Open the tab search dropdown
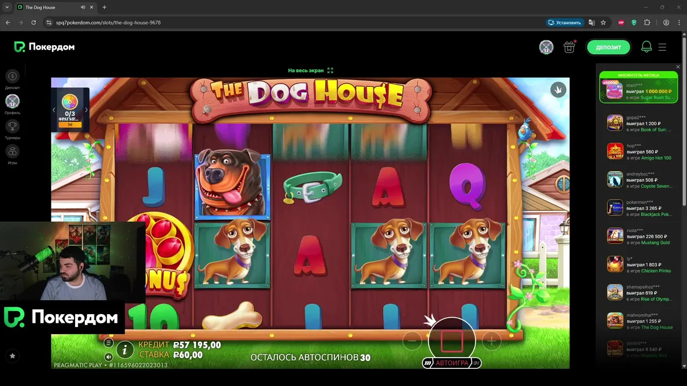The image size is (687, 386). click(x=7, y=8)
